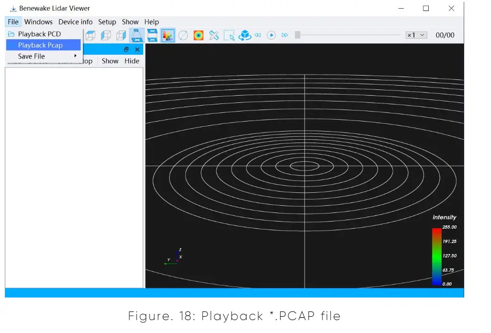Image resolution: width=491 pixels, height=333 pixels.
Task: Click the Benewake app logo in title bar
Action: tap(13, 9)
